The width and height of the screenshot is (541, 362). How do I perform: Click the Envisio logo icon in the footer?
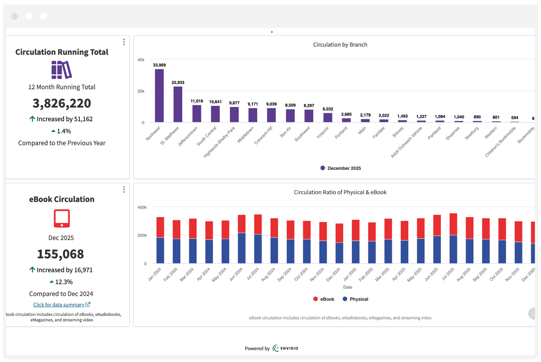(276, 348)
